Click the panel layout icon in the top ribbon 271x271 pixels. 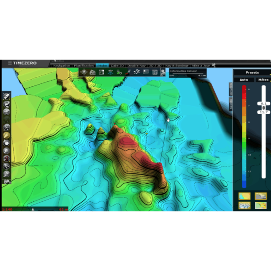click(x=155, y=72)
